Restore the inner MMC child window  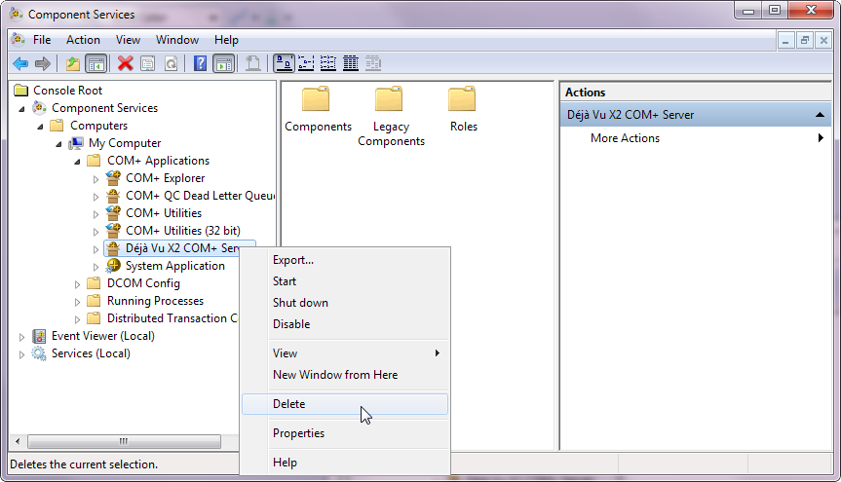coord(805,41)
